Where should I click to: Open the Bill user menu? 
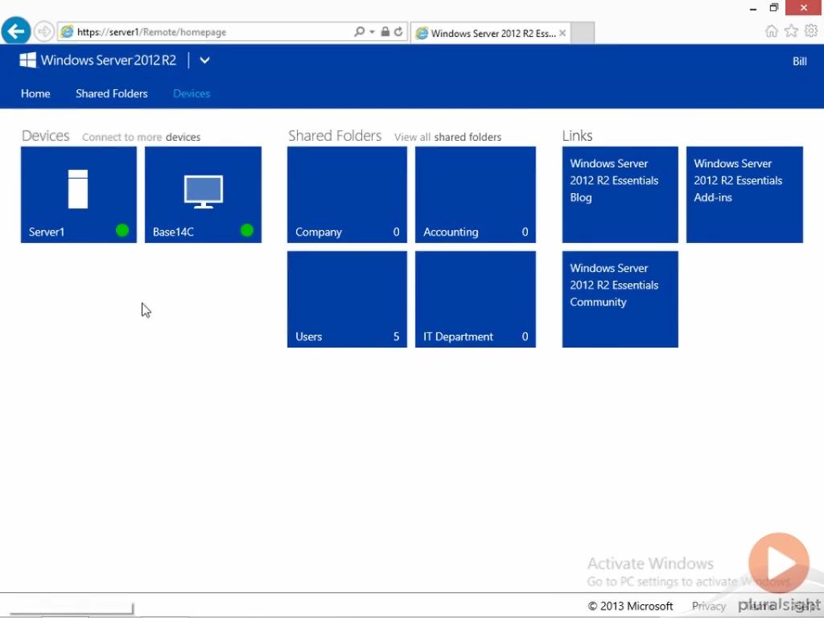[799, 61]
